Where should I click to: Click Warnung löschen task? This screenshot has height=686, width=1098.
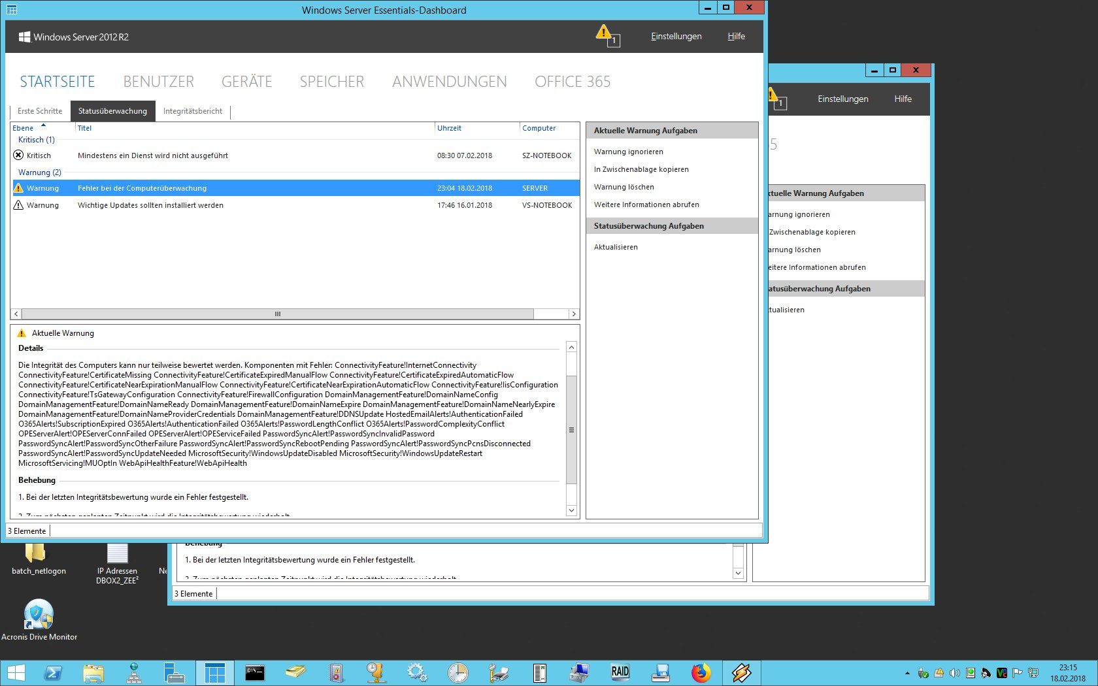tap(624, 187)
